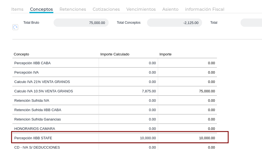Click the 7,875.00 calculated amount cell

click(x=128, y=91)
